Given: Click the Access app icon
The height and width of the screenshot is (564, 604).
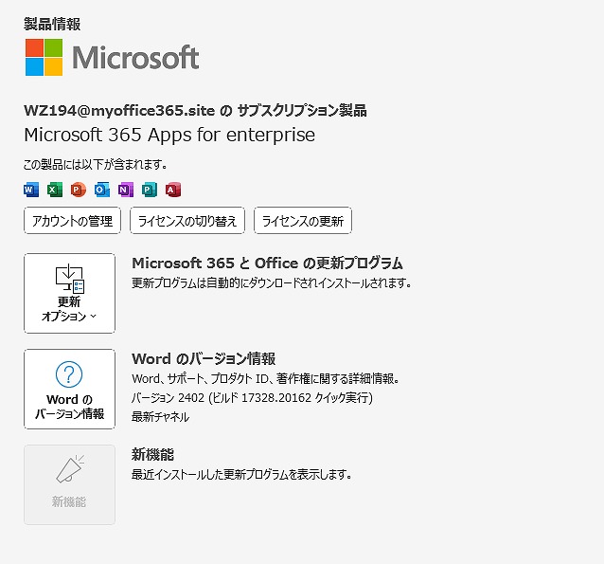Looking at the screenshot, I should tap(173, 190).
